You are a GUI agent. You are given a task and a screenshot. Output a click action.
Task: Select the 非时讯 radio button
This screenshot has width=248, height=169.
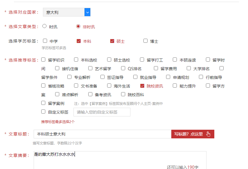point(78,26)
